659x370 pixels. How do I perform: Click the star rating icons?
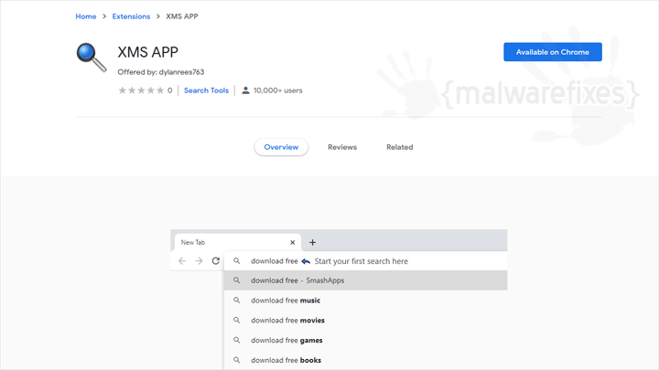141,90
